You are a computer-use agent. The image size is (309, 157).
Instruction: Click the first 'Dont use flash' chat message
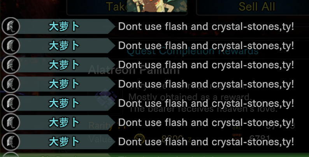(206, 26)
